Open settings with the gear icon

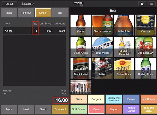point(142,4)
